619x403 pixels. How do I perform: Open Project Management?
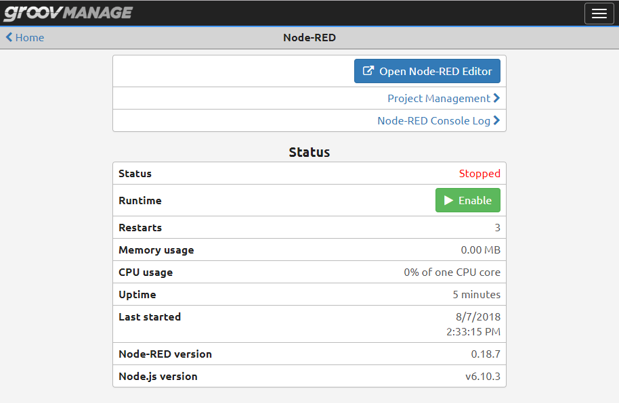444,98
